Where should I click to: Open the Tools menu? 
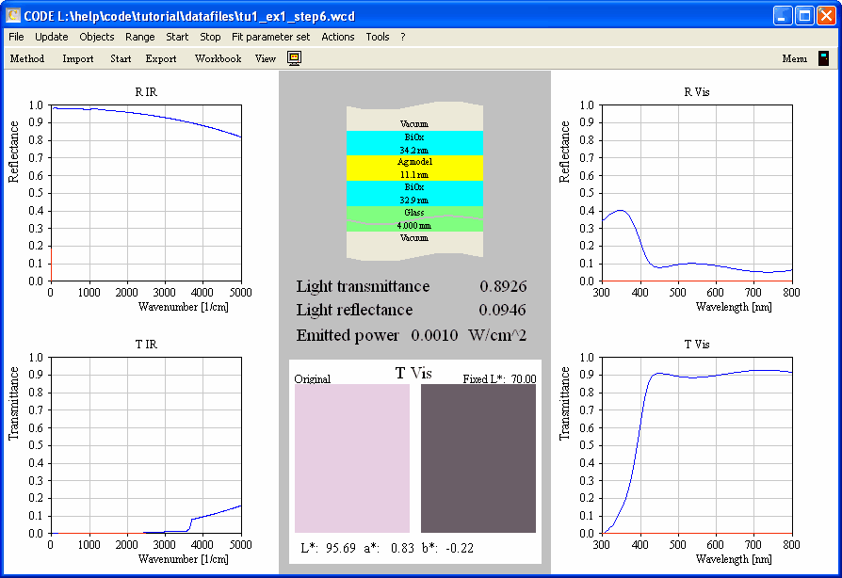377,37
